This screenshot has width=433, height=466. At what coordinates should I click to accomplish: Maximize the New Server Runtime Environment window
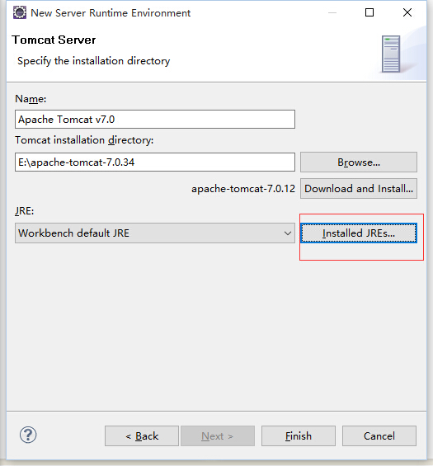point(369,12)
